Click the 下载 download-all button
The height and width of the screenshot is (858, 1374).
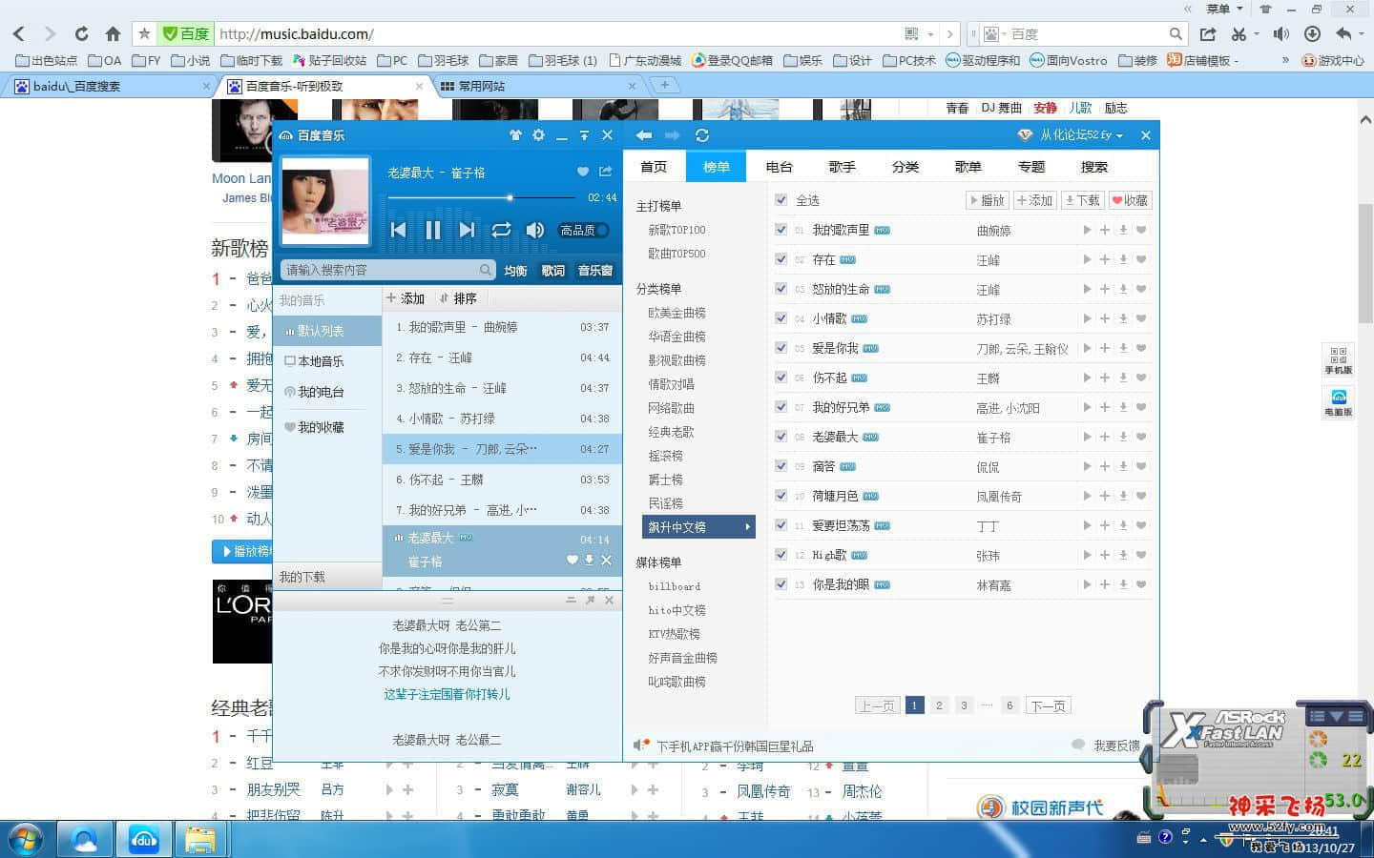tap(1083, 200)
